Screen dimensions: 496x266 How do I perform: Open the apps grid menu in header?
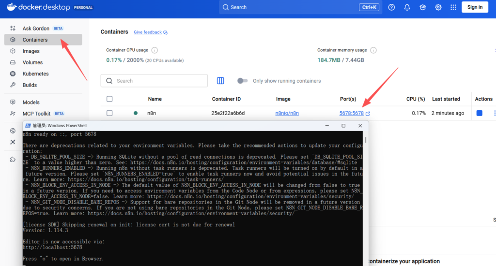click(x=453, y=7)
